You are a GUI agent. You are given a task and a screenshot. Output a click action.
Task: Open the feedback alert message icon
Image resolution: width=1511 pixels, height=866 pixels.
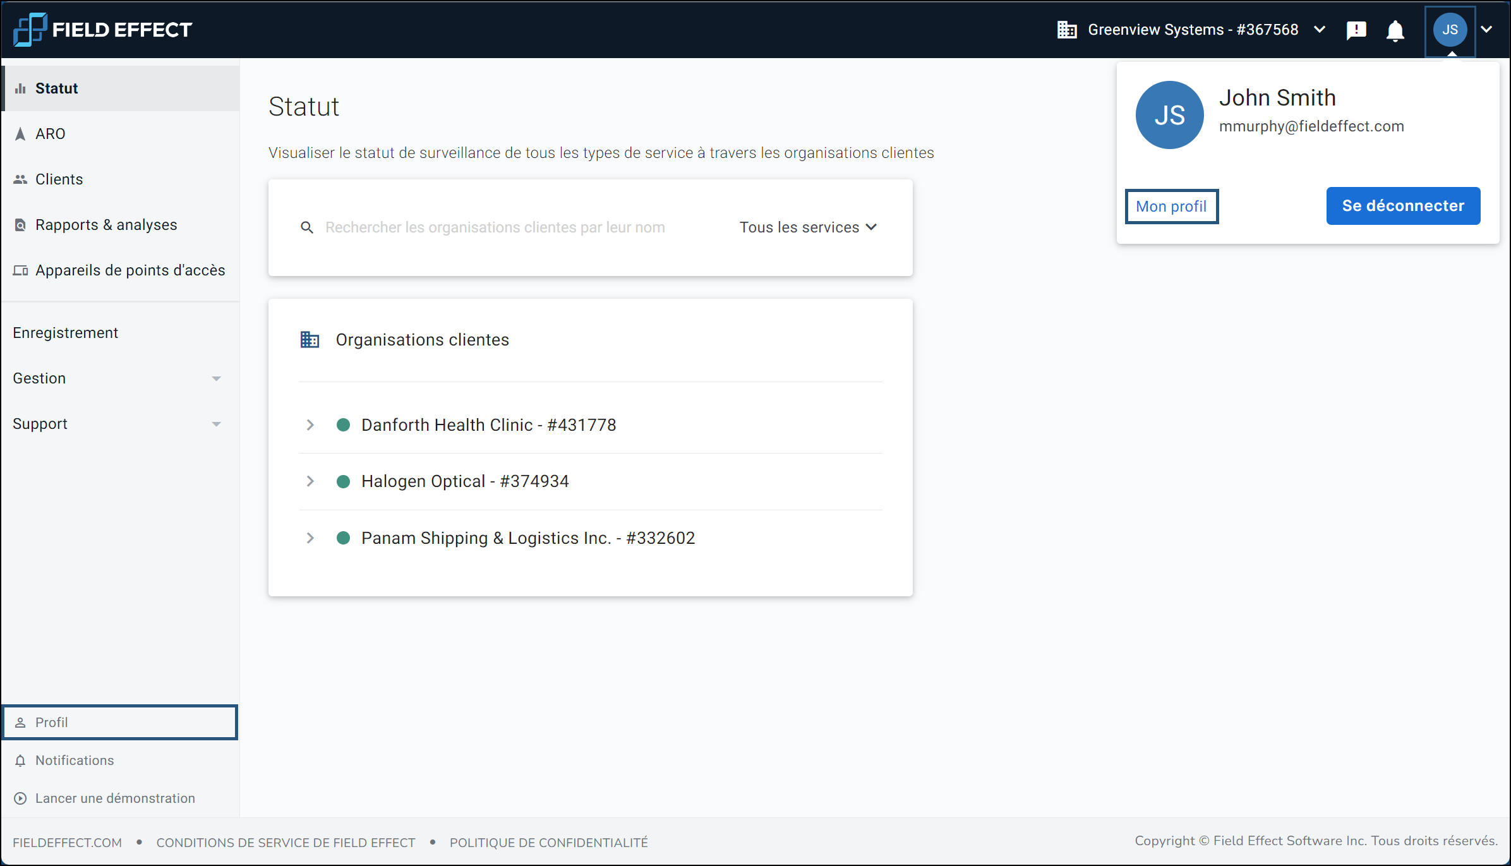click(x=1356, y=30)
